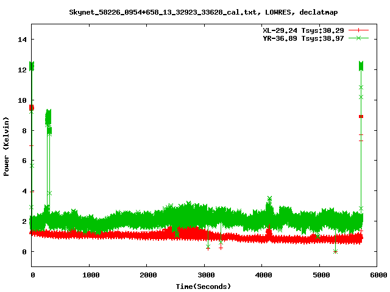The image size is (390, 292).
Task: Click the XL-29.24 Tsys legend label
Action: tap(302, 30)
